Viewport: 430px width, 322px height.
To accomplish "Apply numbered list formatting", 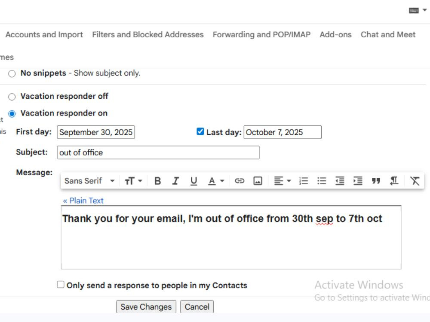I will point(304,181).
